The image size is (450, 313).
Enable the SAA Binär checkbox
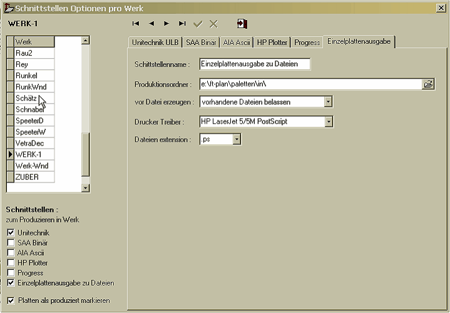pyautogui.click(x=11, y=242)
